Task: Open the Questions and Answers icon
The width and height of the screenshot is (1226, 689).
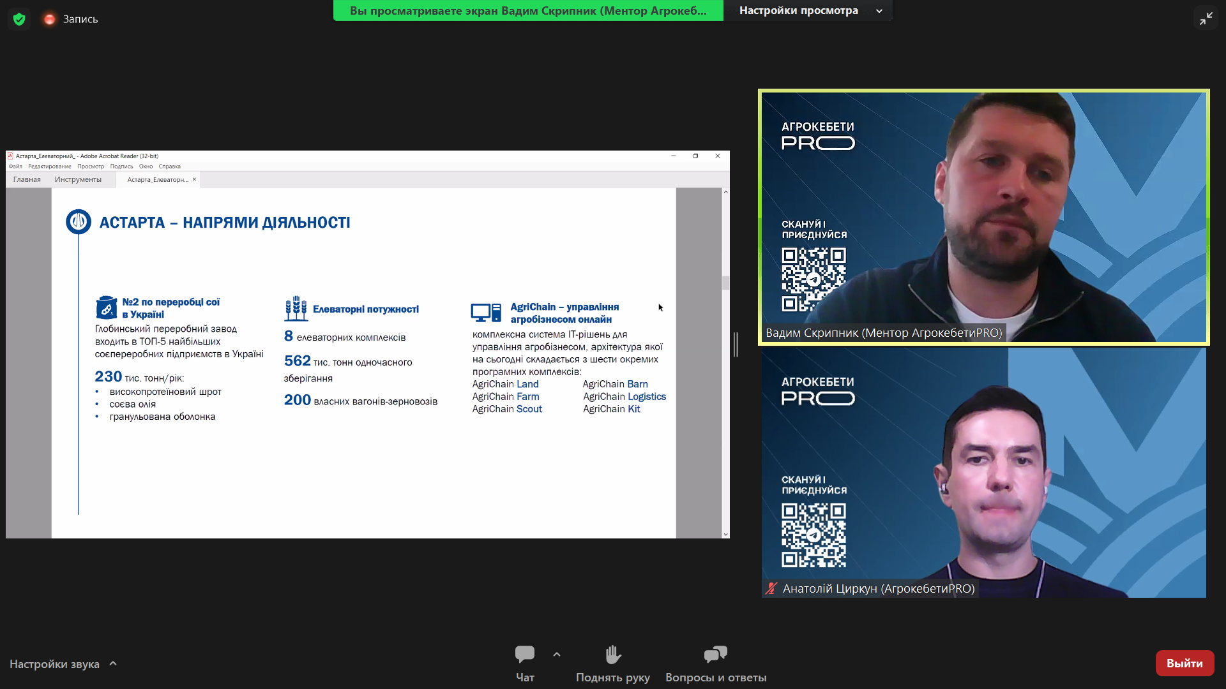Action: [715, 655]
